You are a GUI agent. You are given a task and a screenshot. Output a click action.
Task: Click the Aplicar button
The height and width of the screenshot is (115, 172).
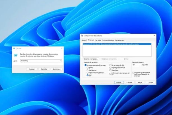[x=140, y=83]
